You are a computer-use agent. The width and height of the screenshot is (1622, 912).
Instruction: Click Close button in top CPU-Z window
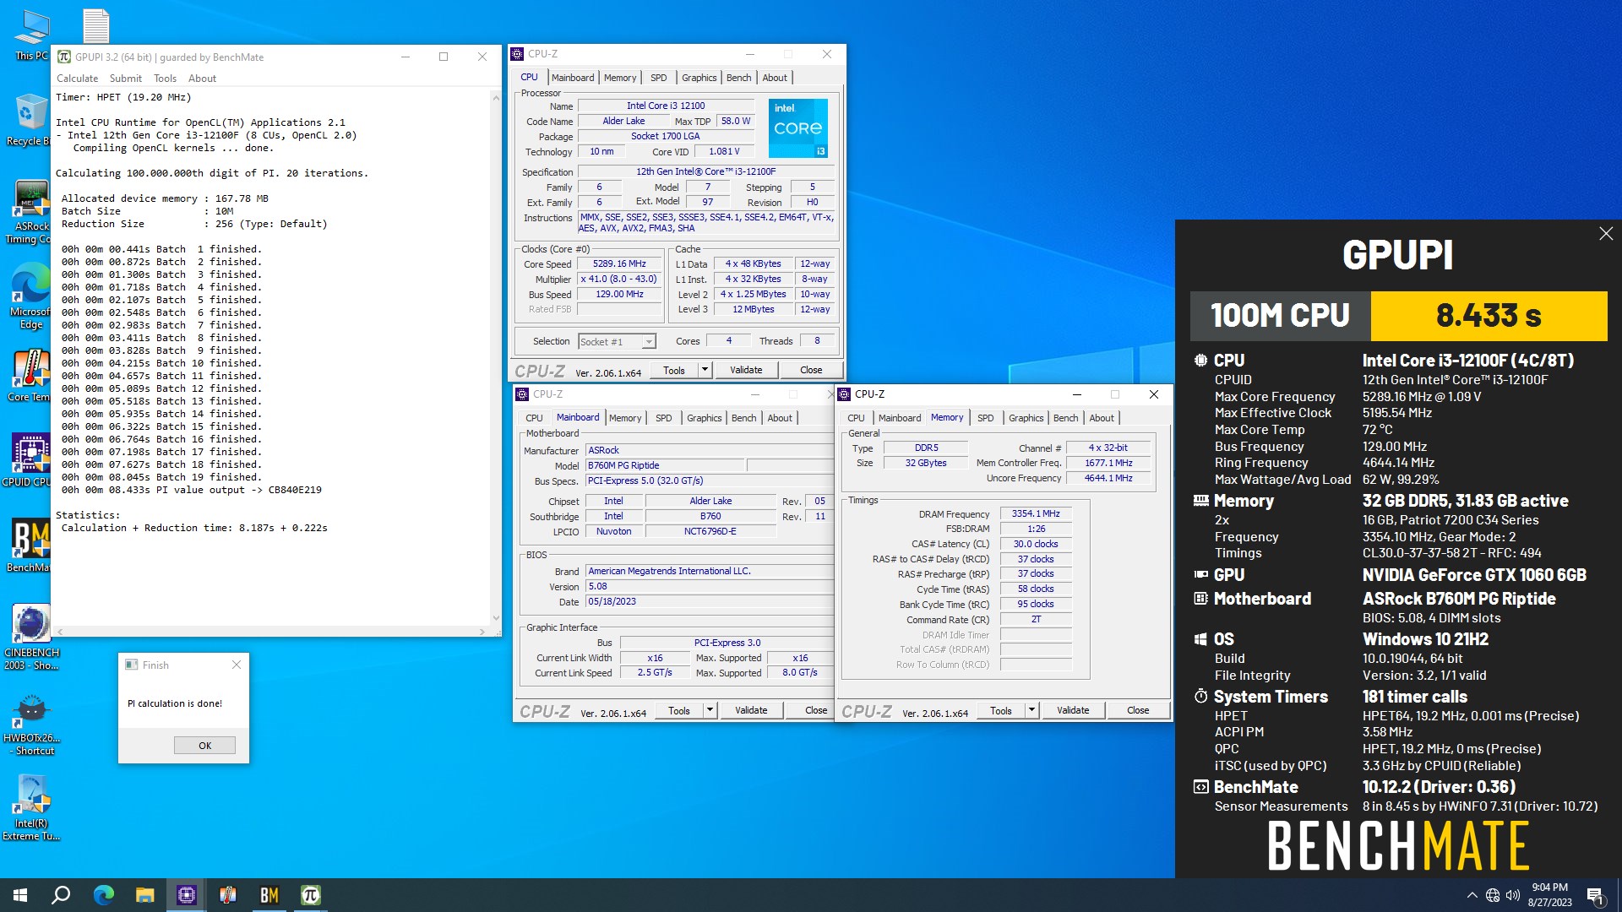(x=811, y=370)
